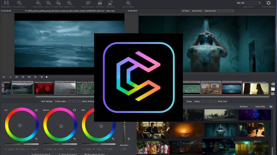Image resolution: width=277 pixels, height=155 pixels.
Task: Reset the Gain color wheel
Action: 113,139
